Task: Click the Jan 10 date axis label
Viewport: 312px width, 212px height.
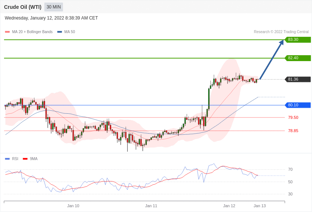Action: coord(73,206)
